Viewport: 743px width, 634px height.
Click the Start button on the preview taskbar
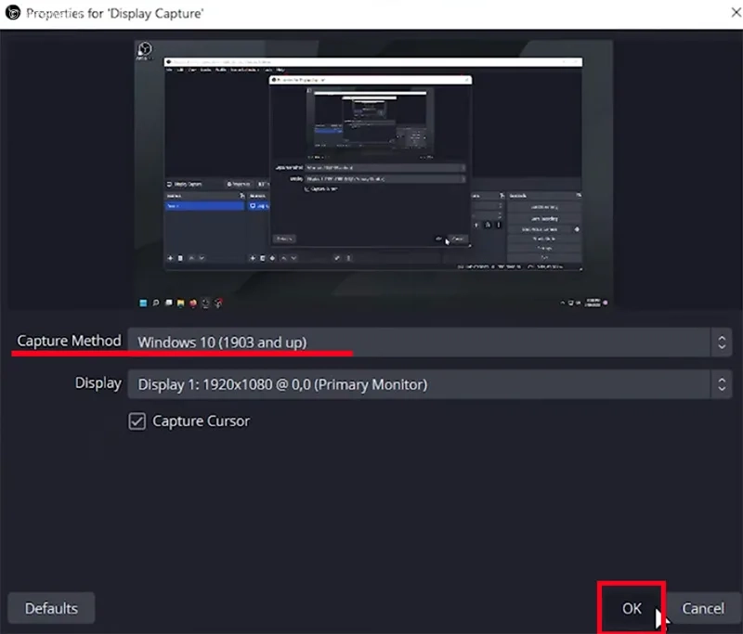[143, 302]
